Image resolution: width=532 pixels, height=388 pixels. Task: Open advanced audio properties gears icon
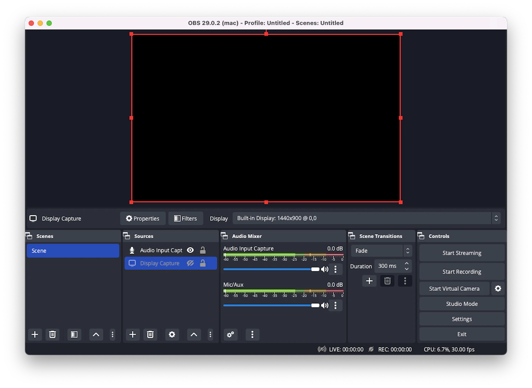[x=231, y=335]
